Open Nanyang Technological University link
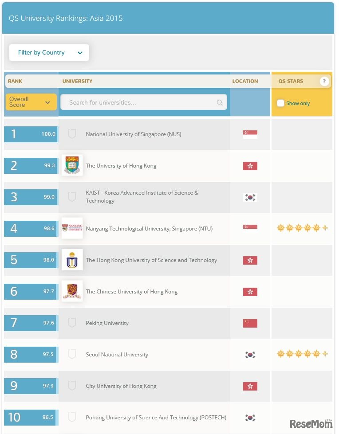This screenshot has width=339, height=434. [x=149, y=229]
